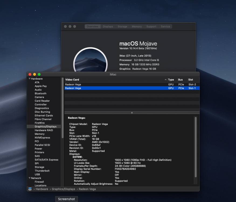This screenshot has width=236, height=202.
Task: Select Diagnostics in the sidebar
Action: coord(42,108)
